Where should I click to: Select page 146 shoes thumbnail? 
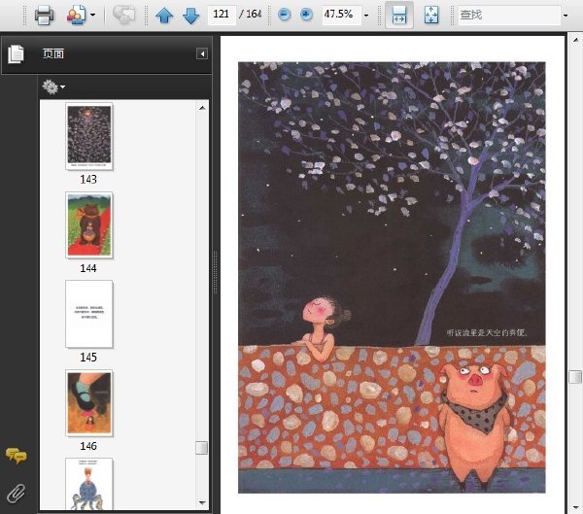pyautogui.click(x=89, y=403)
